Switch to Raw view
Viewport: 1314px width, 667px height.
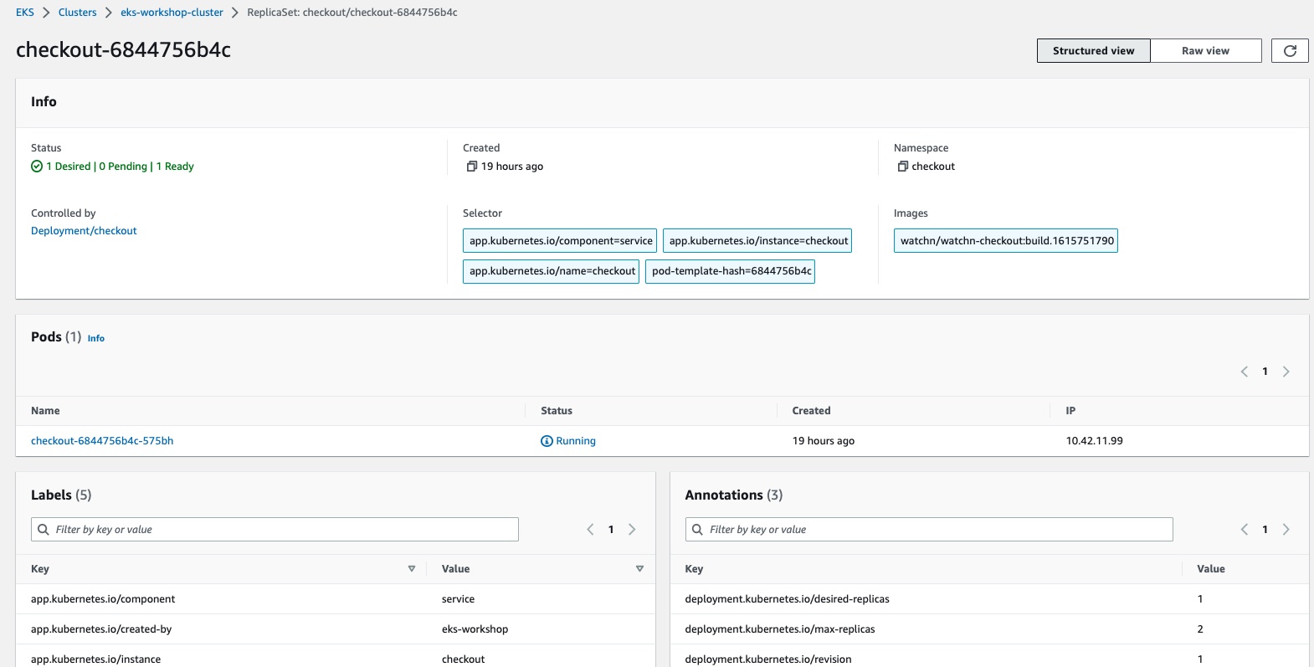click(x=1205, y=51)
